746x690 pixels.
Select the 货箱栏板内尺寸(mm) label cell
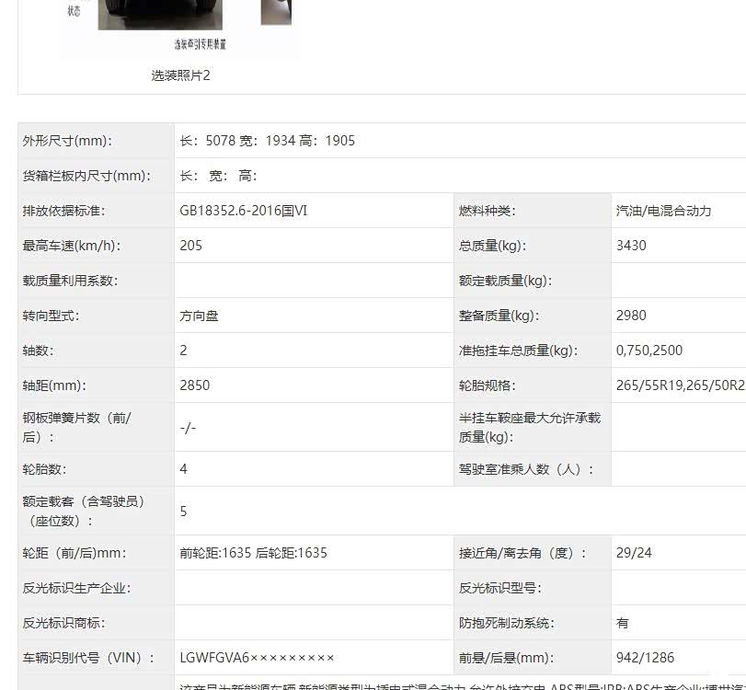tap(86, 176)
